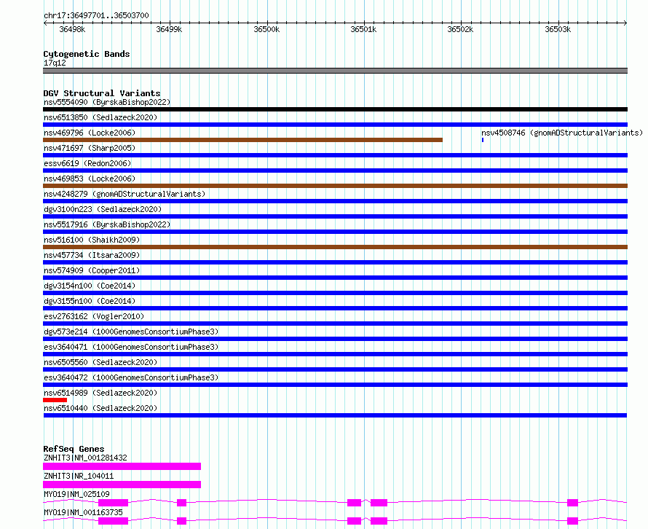The height and width of the screenshot is (529, 648).
Task: Open gene ZNHIT3|NR_104011 label
Action: [79, 476]
